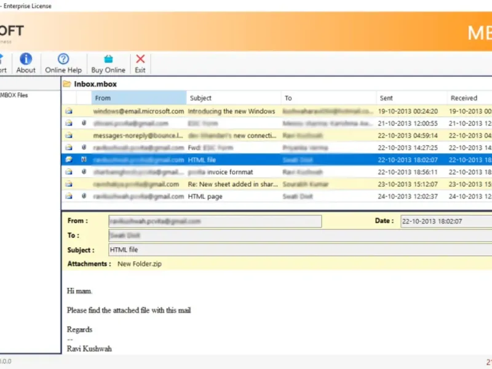Click attachment icon of selected HTML file email
492x369 pixels.
[x=84, y=159]
